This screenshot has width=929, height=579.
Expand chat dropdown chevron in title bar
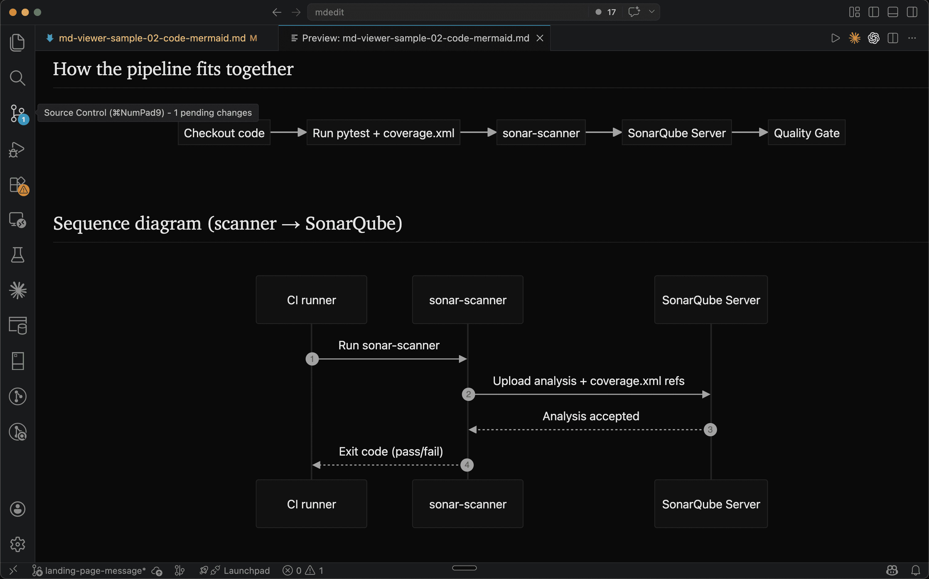point(652,12)
